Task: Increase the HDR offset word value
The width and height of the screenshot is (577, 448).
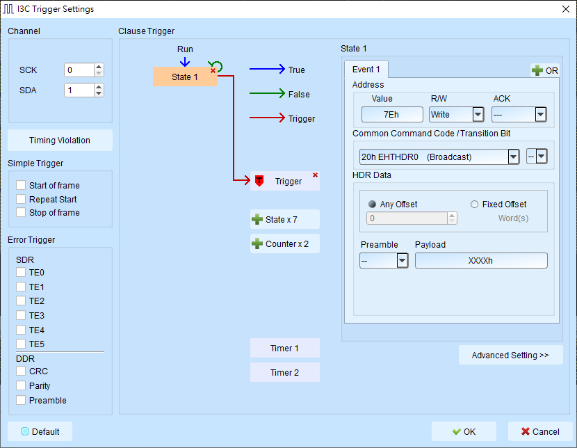Action: pos(452,215)
